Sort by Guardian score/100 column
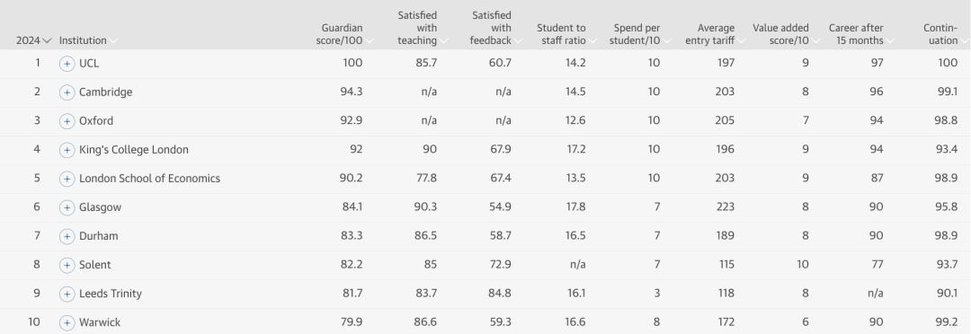 click(x=343, y=34)
